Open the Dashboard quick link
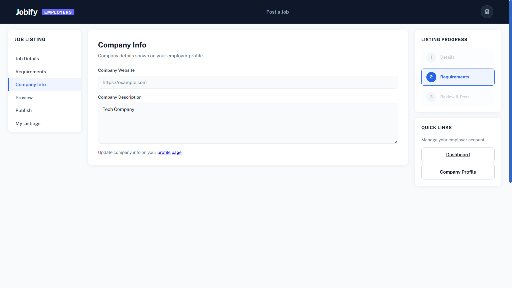 [x=458, y=155]
